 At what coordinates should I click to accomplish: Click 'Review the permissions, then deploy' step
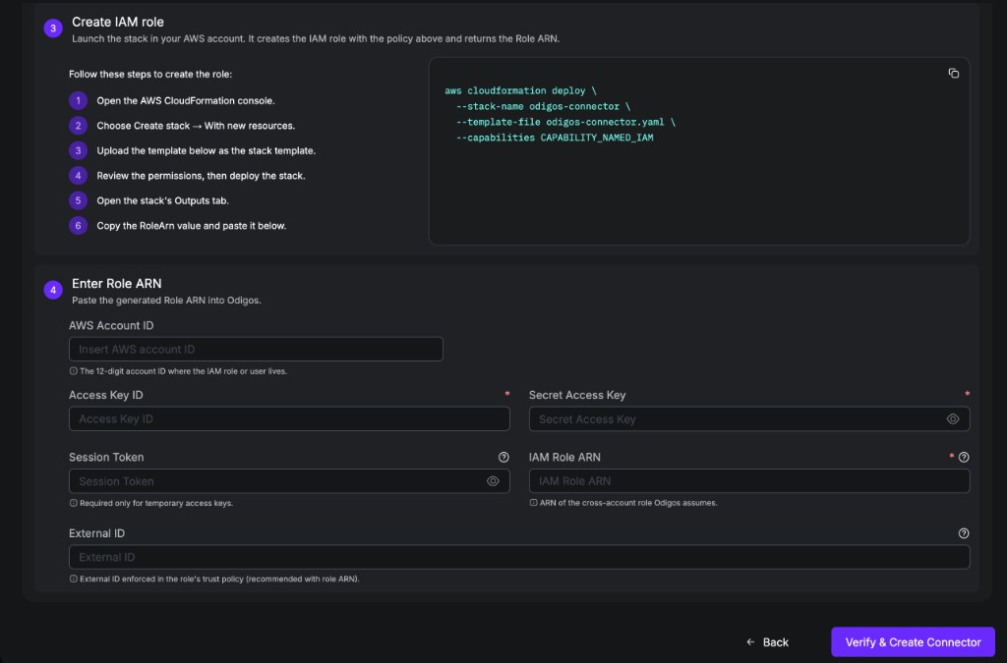(201, 176)
